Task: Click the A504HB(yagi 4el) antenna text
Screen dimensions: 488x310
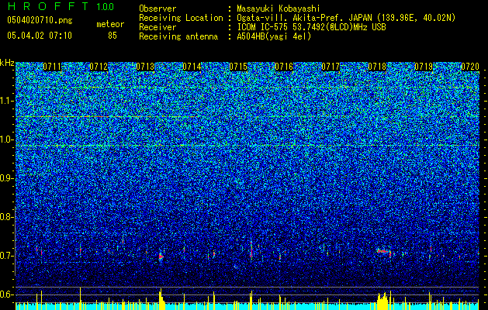Action: pos(274,36)
